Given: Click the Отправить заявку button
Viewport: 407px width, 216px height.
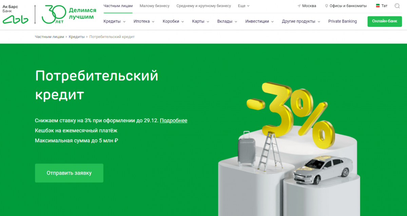Looking at the screenshot, I should point(69,173).
